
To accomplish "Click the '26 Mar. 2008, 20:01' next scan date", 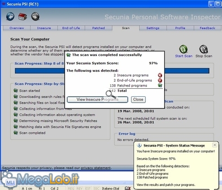I will click(x=136, y=122).
